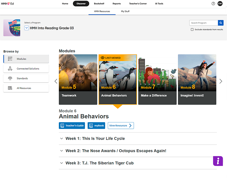This screenshot has width=227, height=178.
Task: Click the 'Animal Behaviors' module heading
Action: coord(84,116)
